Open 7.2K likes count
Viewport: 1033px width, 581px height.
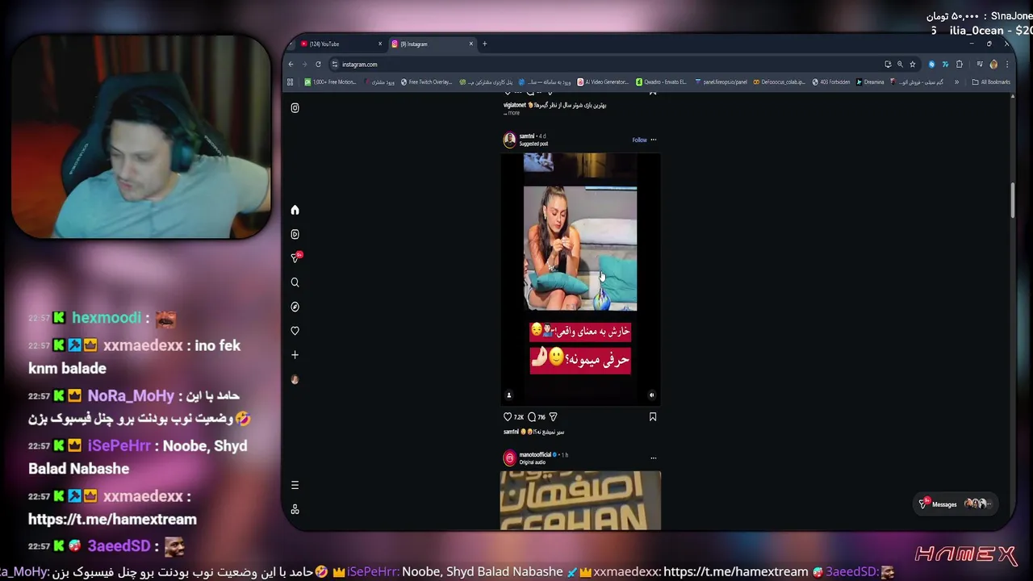tap(519, 417)
